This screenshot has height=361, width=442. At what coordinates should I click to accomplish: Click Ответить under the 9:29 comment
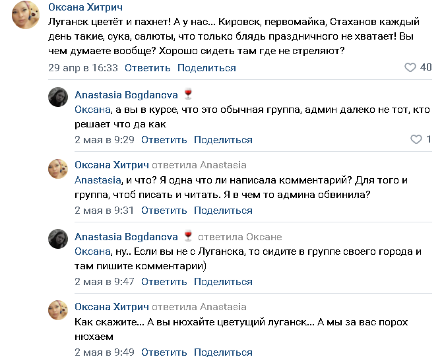tap(164, 140)
